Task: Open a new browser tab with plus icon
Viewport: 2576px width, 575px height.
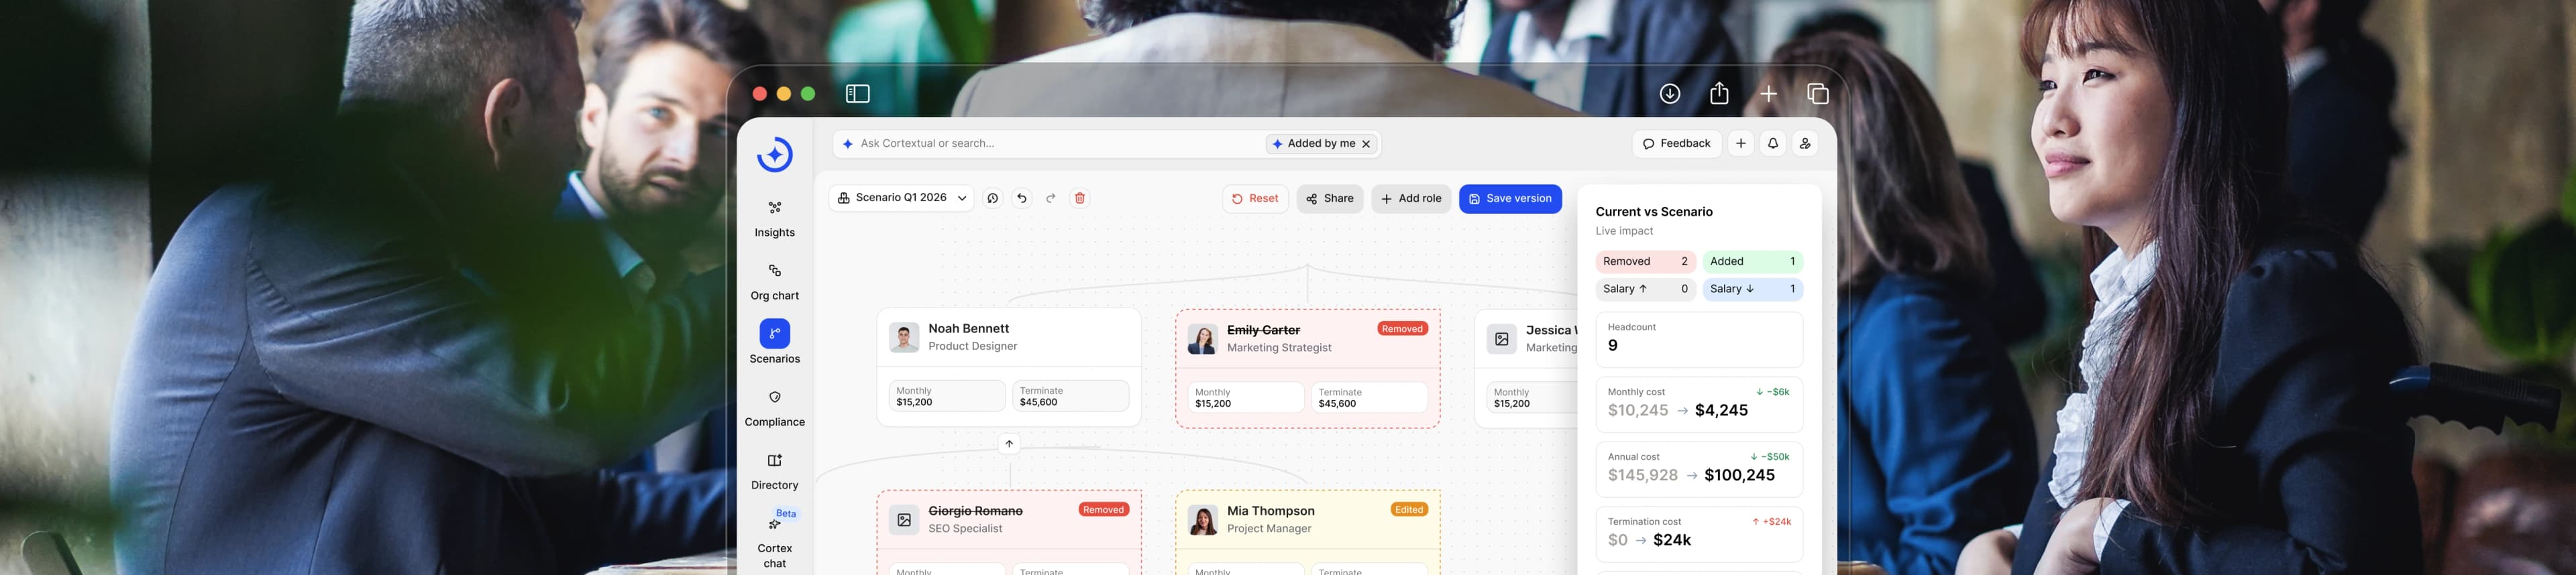Action: pos(1768,94)
